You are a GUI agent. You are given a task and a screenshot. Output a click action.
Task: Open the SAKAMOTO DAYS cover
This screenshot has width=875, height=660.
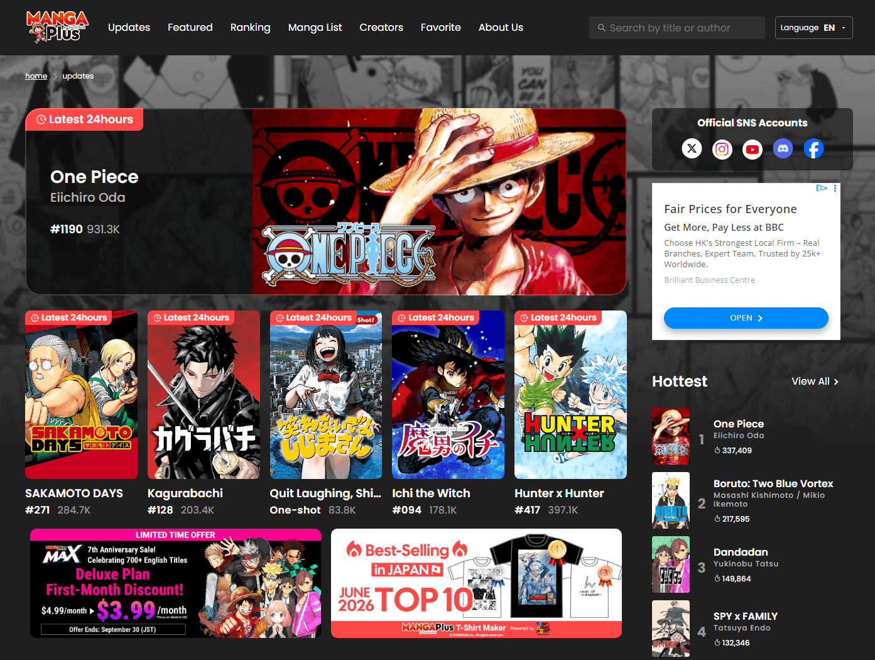[x=81, y=395]
